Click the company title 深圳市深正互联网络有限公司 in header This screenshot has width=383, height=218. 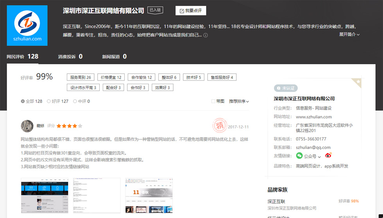104,11
